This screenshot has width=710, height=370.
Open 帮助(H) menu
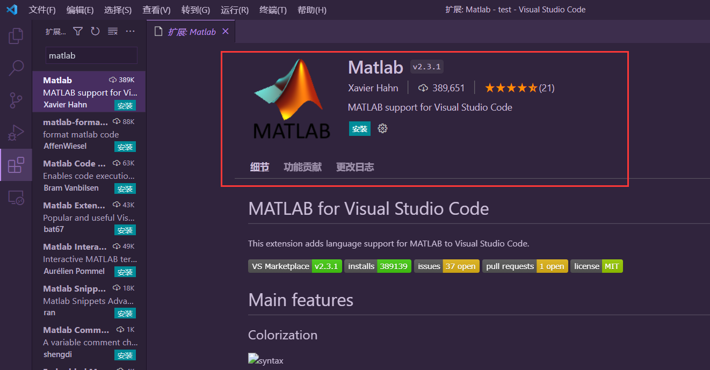[311, 10]
